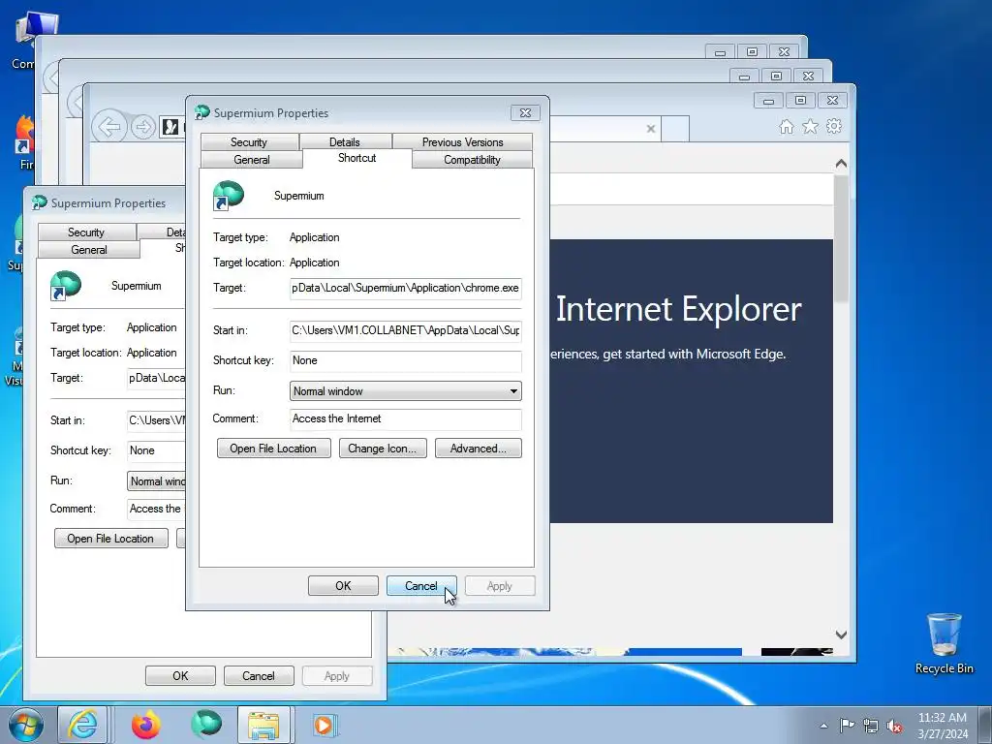Open the Previous Versions tab
Viewport: 992px width, 744px height.
click(x=462, y=141)
